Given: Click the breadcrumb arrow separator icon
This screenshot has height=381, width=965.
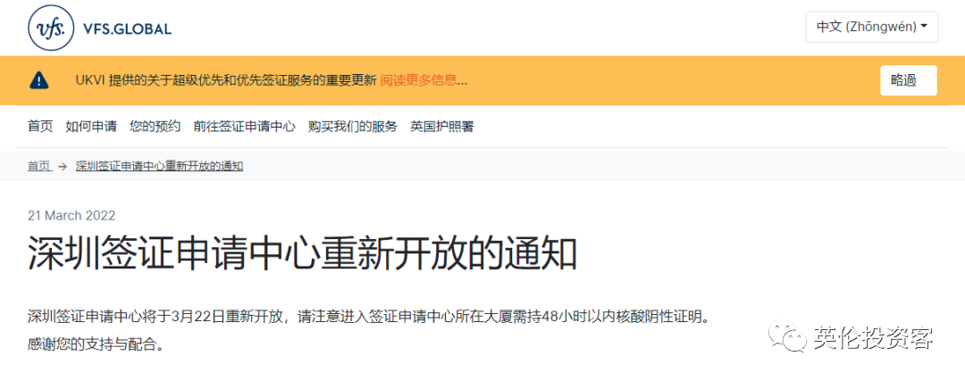Looking at the screenshot, I should point(63,167).
